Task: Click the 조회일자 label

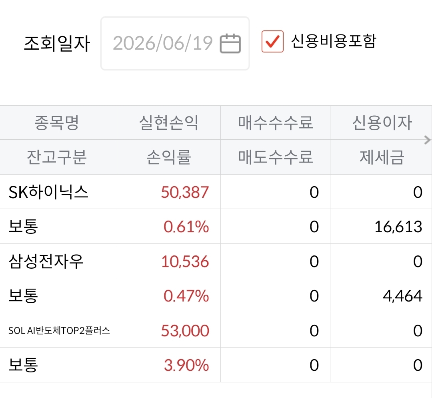Action: (x=57, y=43)
